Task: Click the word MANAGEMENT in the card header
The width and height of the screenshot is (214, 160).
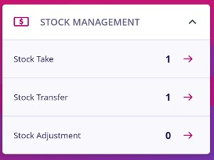Action: (106, 22)
